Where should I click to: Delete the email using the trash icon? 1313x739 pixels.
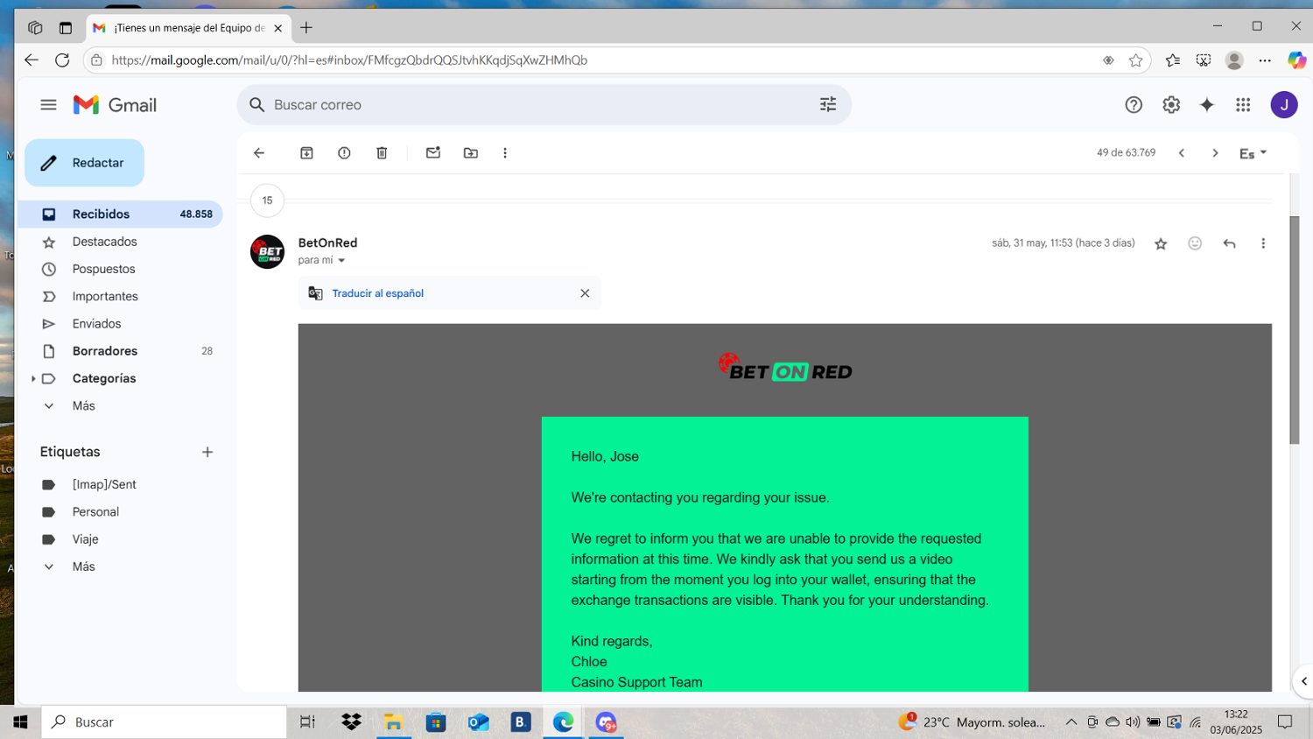pyautogui.click(x=382, y=153)
